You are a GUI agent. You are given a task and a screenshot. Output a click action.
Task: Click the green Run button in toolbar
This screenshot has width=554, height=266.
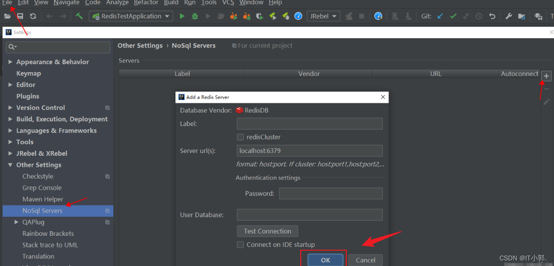coord(182,16)
